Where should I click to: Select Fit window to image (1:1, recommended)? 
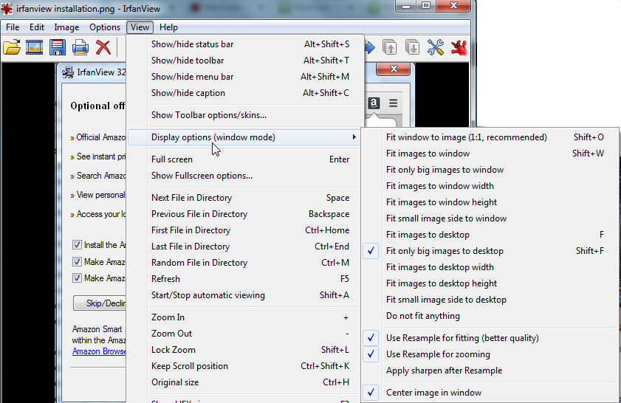click(490, 137)
